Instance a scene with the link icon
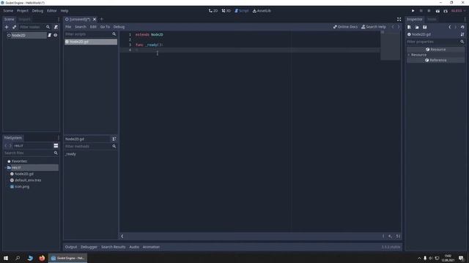Image resolution: width=469 pixels, height=263 pixels. tap(15, 27)
